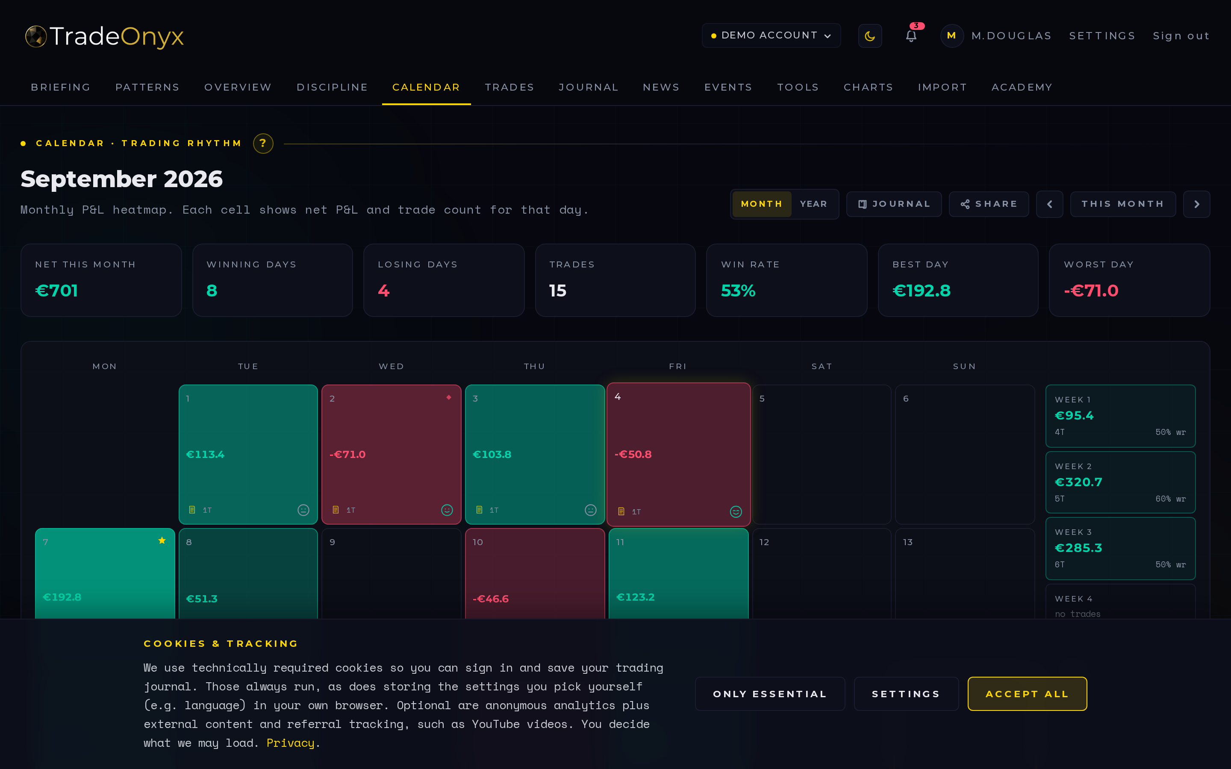Select the Year view toggle

pos(813,204)
